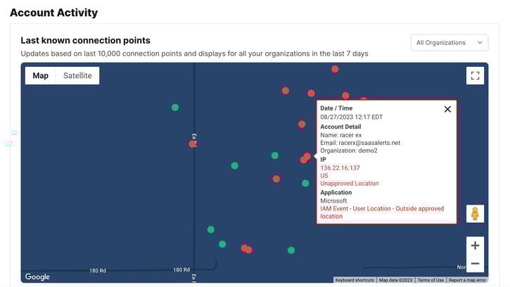Click the green marker near bottom center of map
The image size is (510, 287).
click(x=291, y=250)
